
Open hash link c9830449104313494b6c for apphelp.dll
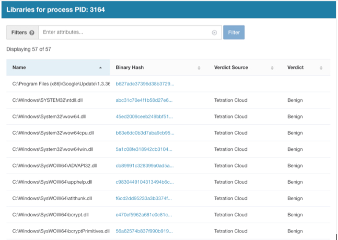click(x=145, y=182)
